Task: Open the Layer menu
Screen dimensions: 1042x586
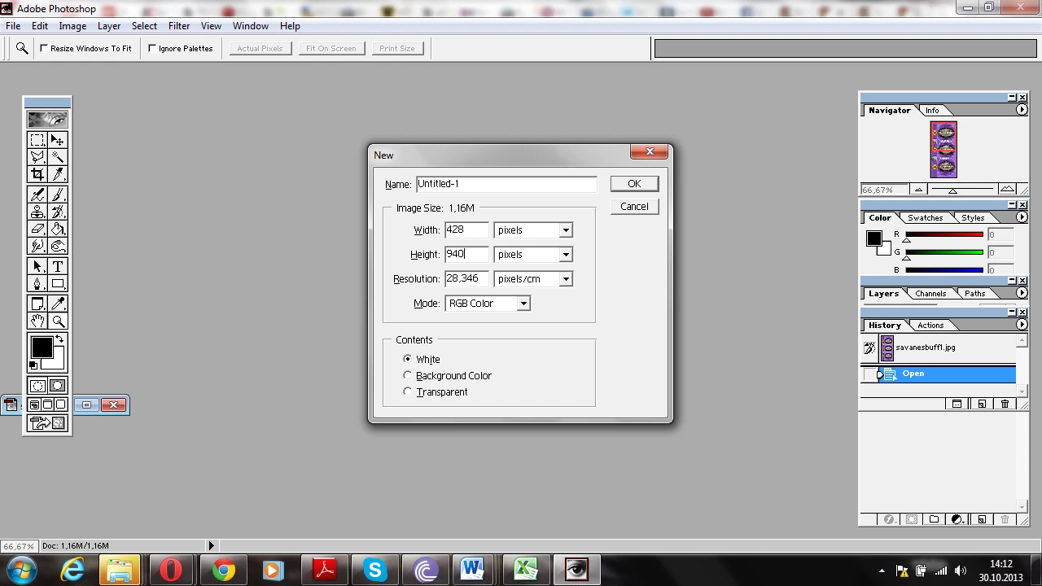Action: tap(109, 26)
